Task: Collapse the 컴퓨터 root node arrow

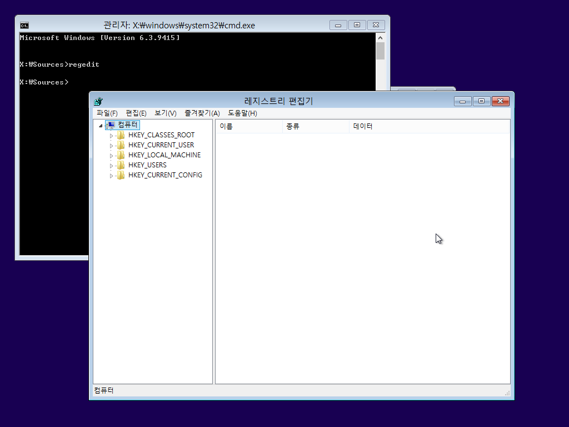Action: (x=101, y=126)
